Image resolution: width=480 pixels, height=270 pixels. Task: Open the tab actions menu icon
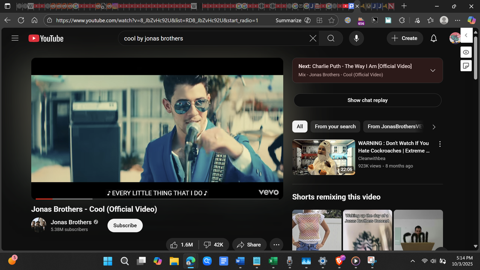click(x=7, y=6)
